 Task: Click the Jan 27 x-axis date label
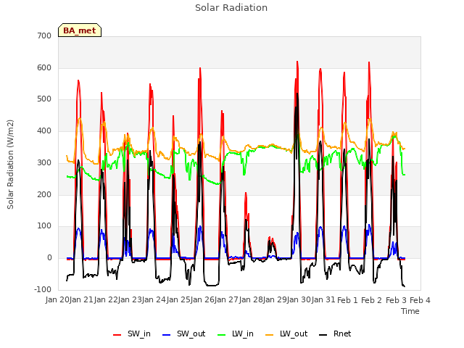[227, 300]
